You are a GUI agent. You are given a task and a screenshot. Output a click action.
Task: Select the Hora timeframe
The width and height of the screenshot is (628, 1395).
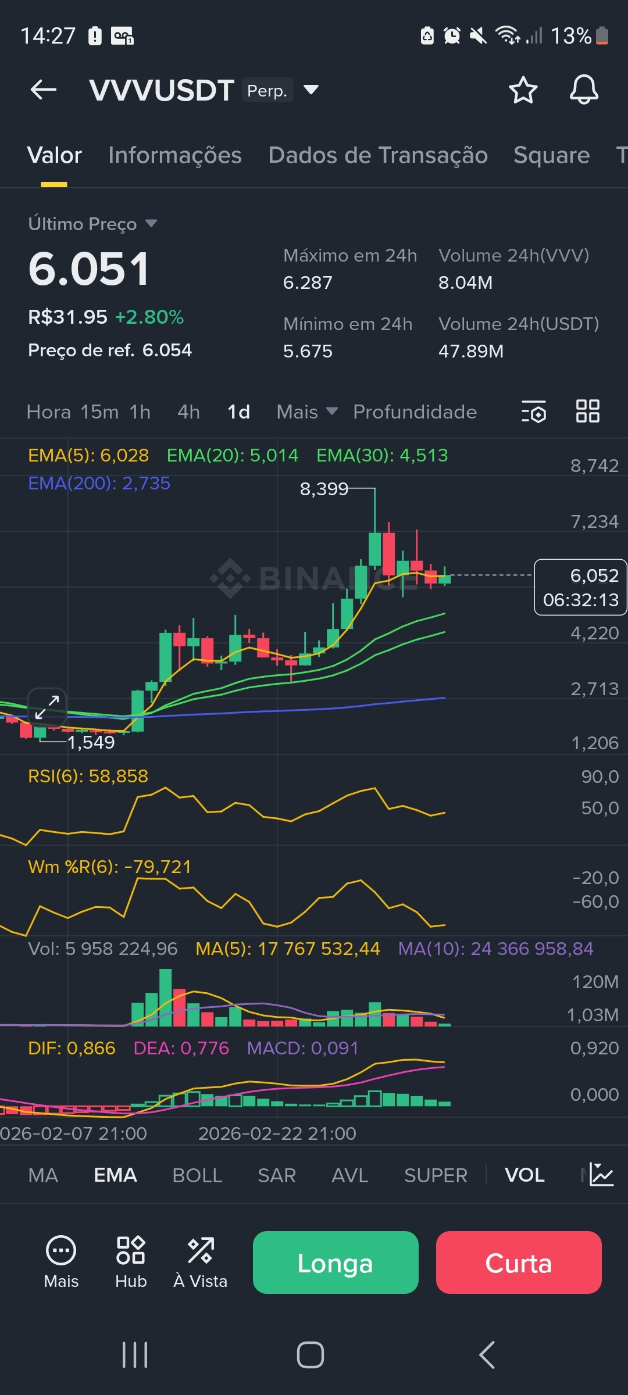[48, 412]
